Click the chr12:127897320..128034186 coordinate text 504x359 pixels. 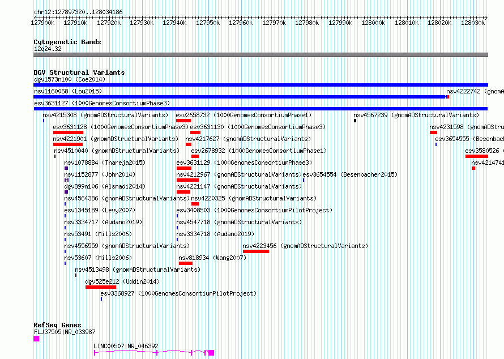tap(78, 12)
